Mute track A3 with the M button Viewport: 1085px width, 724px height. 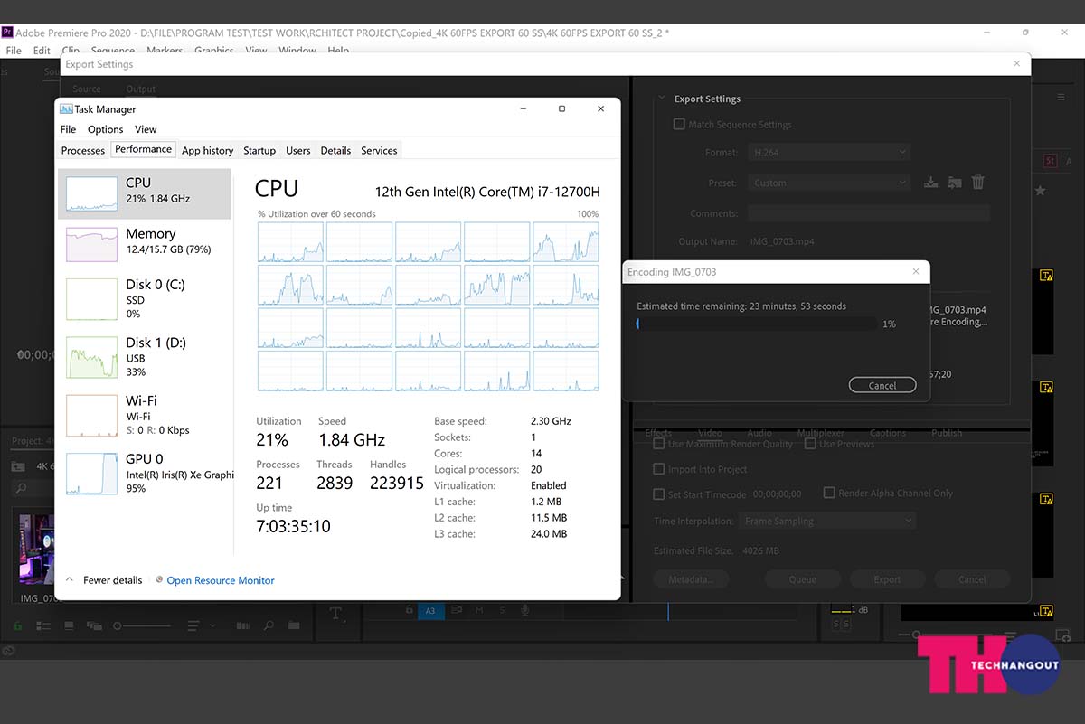point(480,611)
